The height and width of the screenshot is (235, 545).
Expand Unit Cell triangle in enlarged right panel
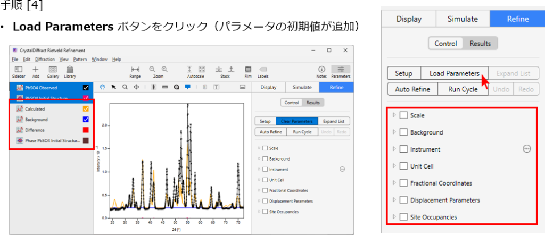click(394, 166)
